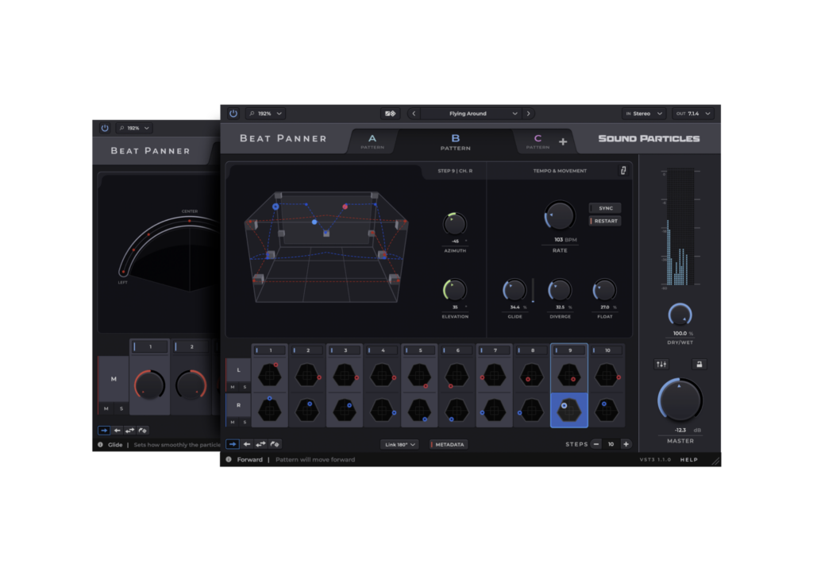The image size is (813, 572).
Task: Click the info icon in the front status bar
Action: pyautogui.click(x=229, y=460)
